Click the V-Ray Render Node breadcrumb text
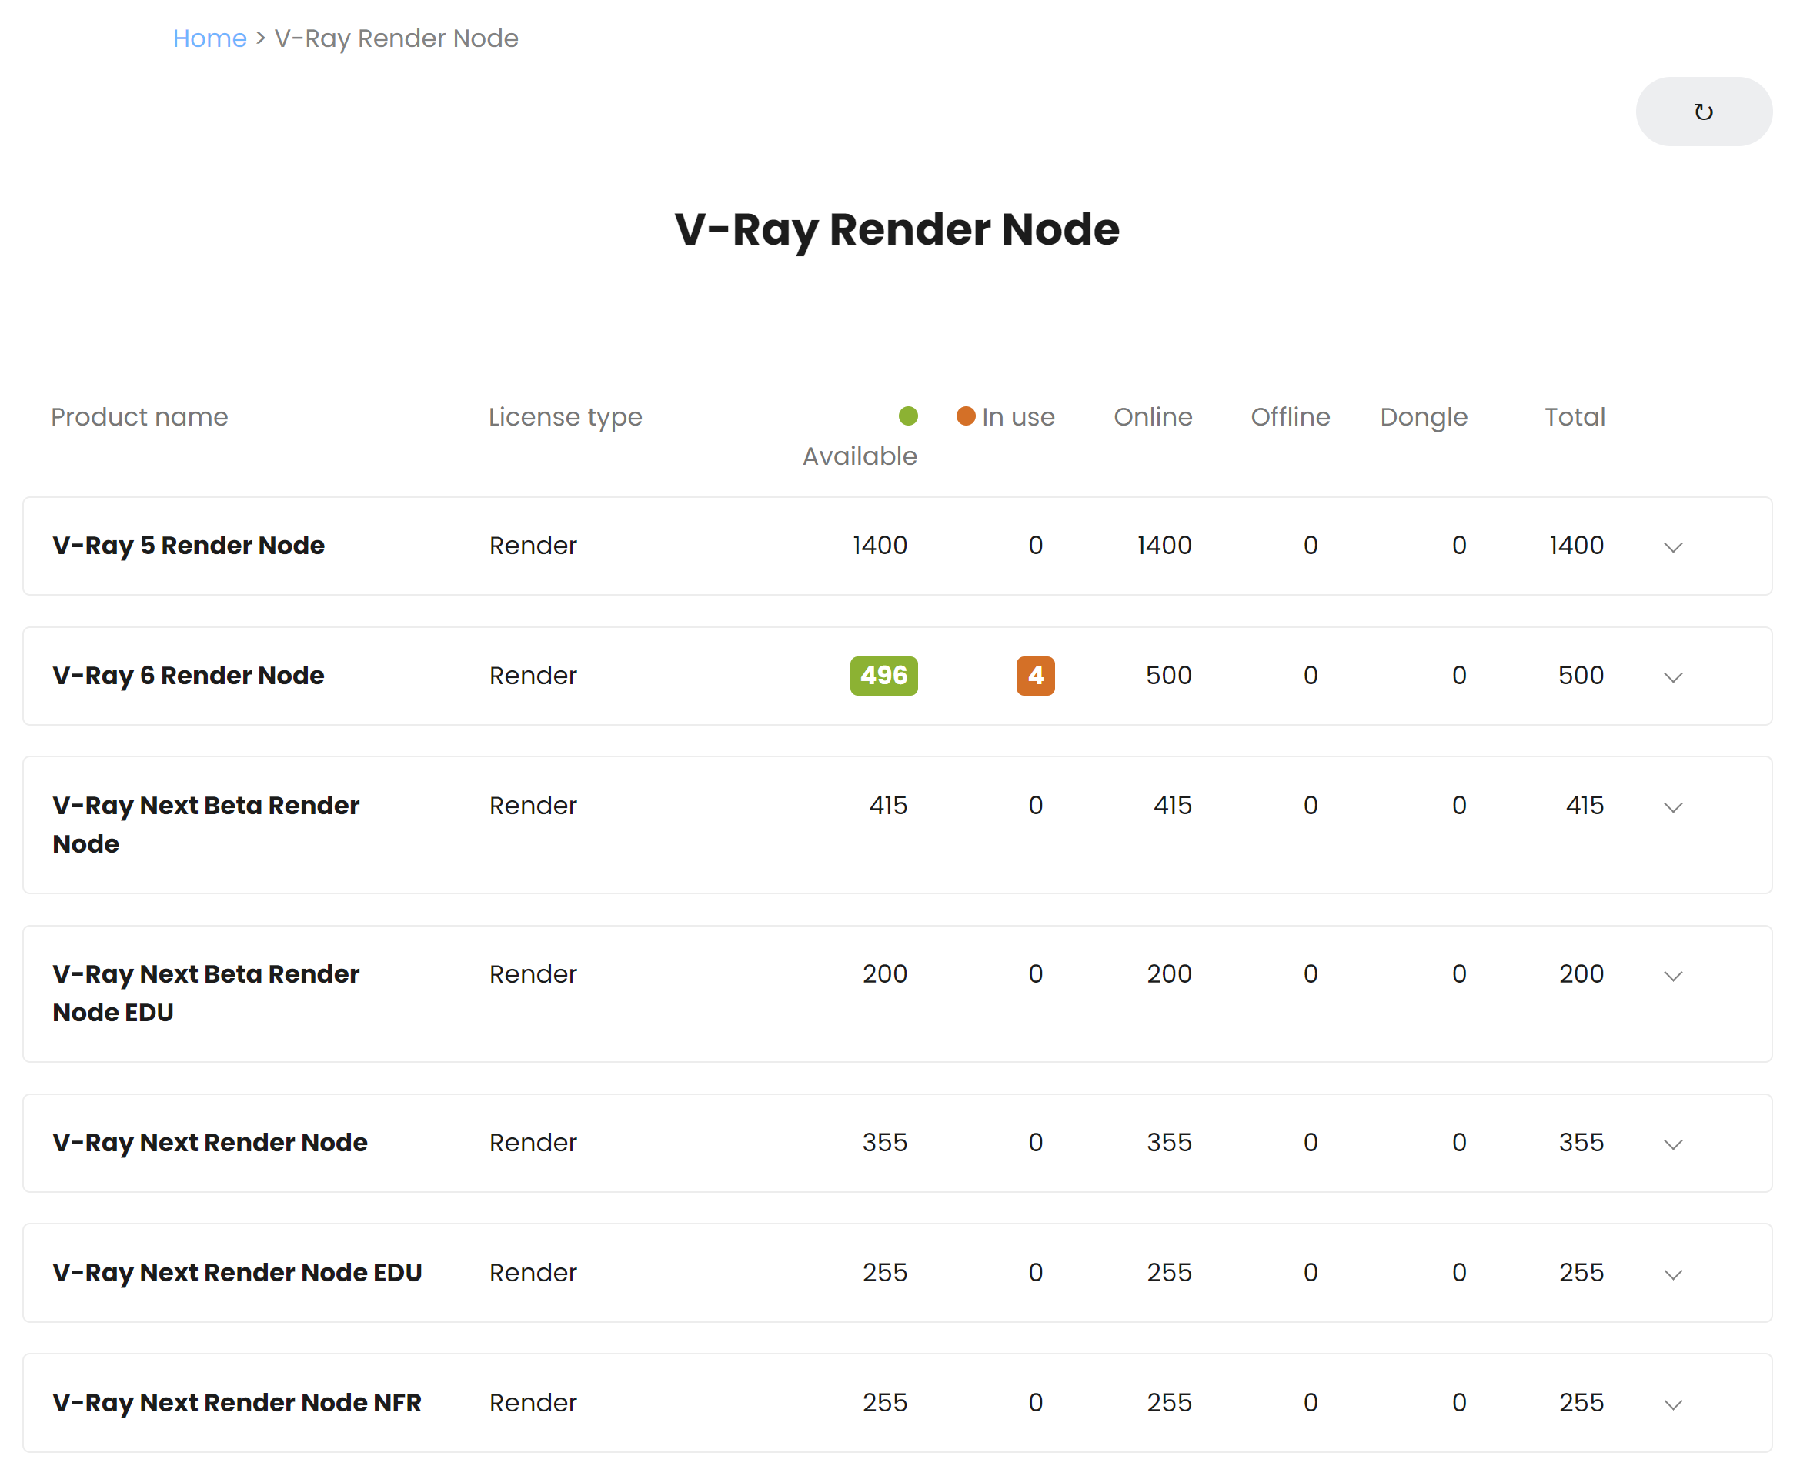This screenshot has height=1466, width=1810. (396, 38)
